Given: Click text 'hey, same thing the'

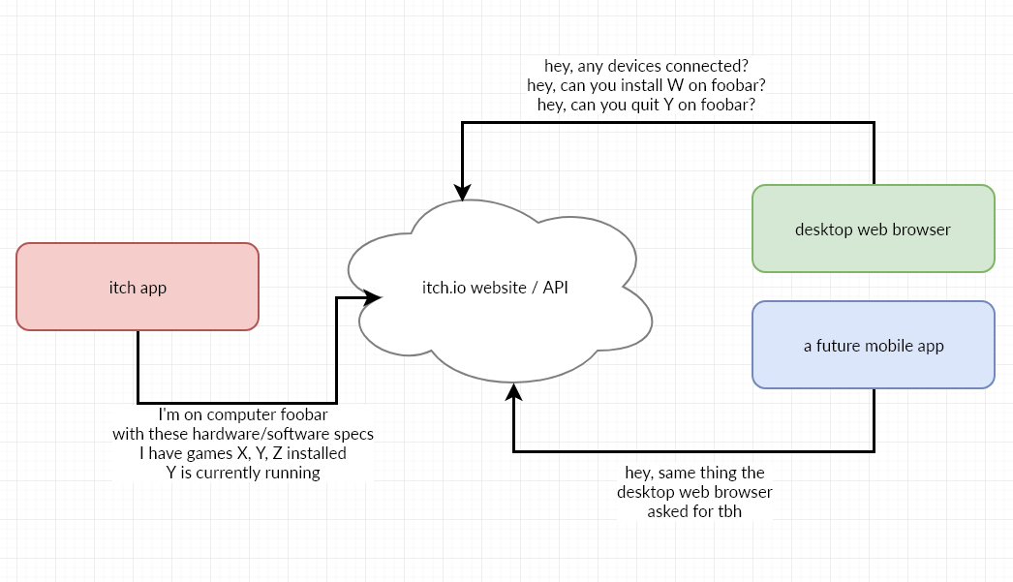Looking at the screenshot, I should [x=694, y=473].
